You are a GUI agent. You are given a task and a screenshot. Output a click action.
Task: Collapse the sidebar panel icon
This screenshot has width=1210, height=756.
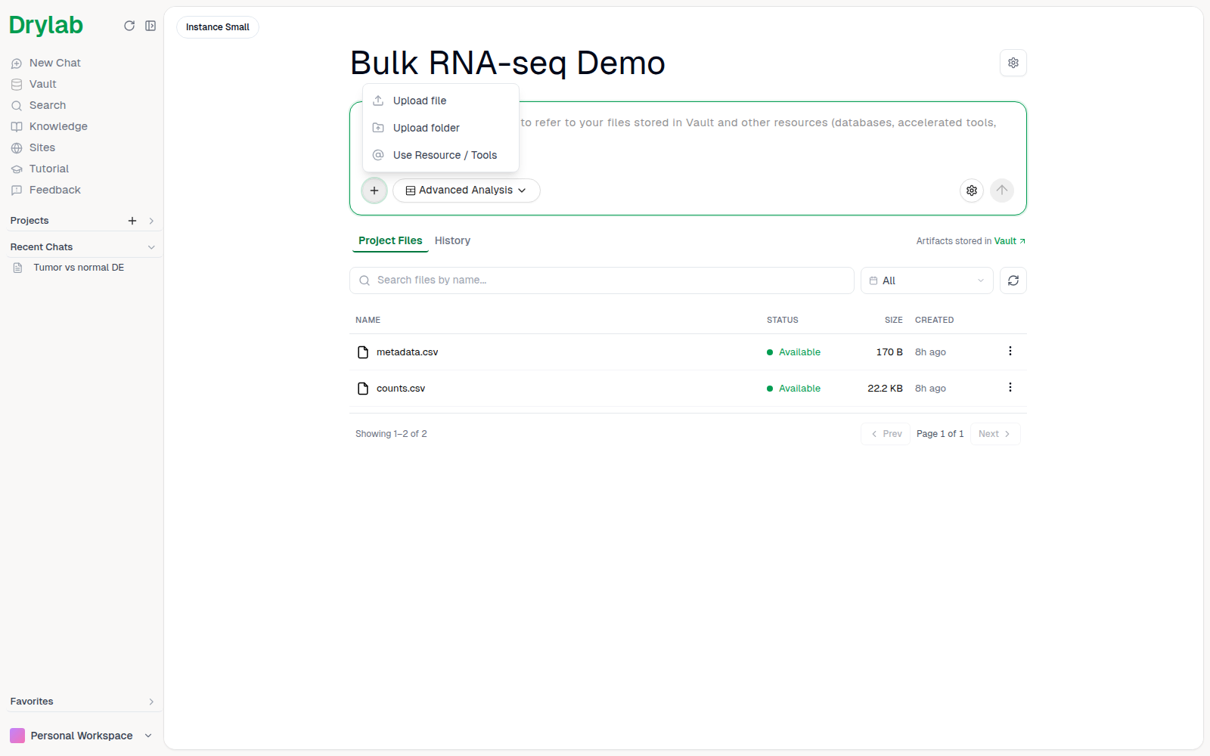(x=150, y=26)
